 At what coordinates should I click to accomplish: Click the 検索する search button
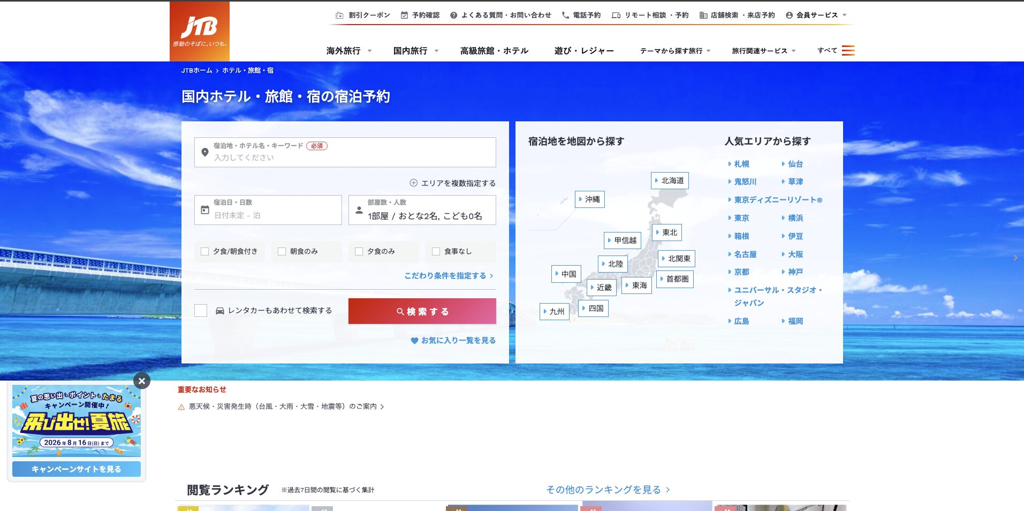[422, 311]
